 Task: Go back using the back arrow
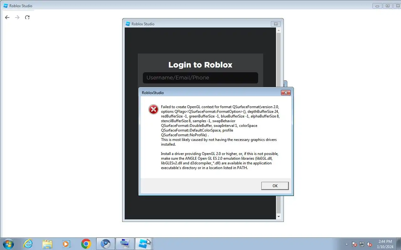[x=7, y=17]
